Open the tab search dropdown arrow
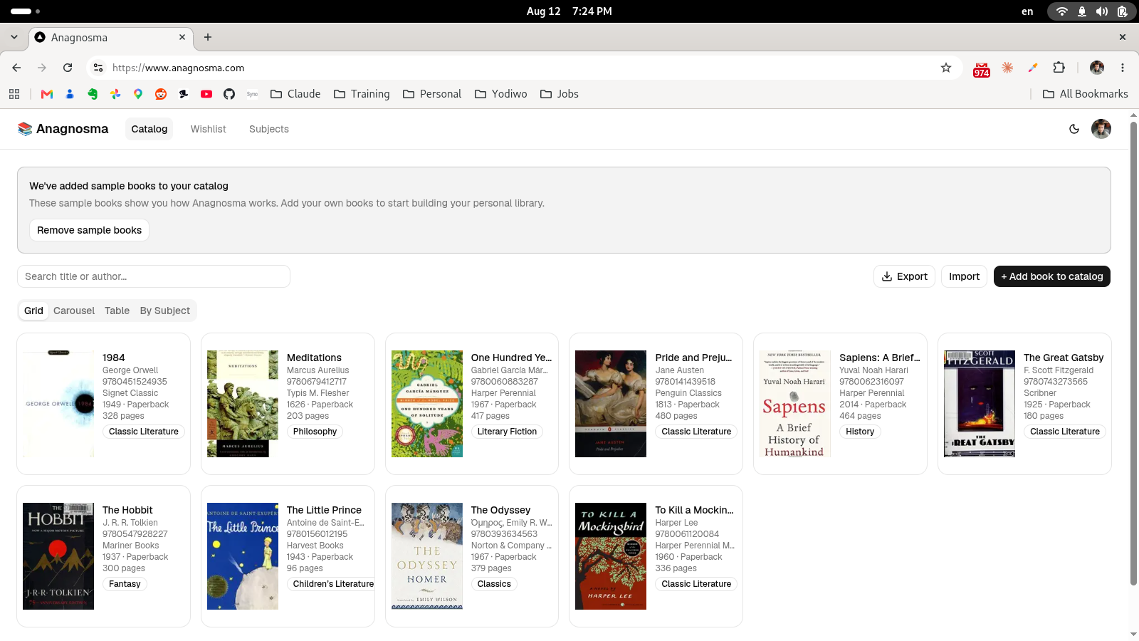1139x641 pixels. [14, 37]
